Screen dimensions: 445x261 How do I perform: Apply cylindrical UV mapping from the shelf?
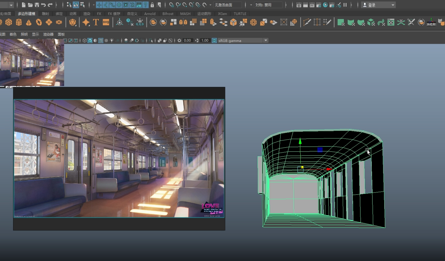[351, 22]
